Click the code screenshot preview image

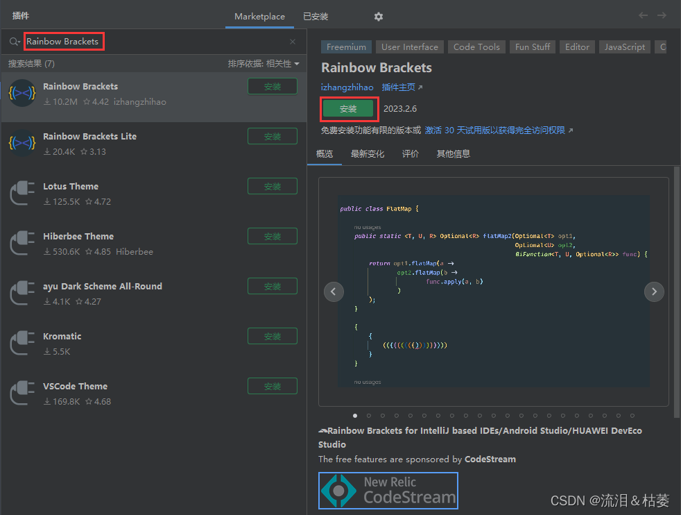coord(493,291)
